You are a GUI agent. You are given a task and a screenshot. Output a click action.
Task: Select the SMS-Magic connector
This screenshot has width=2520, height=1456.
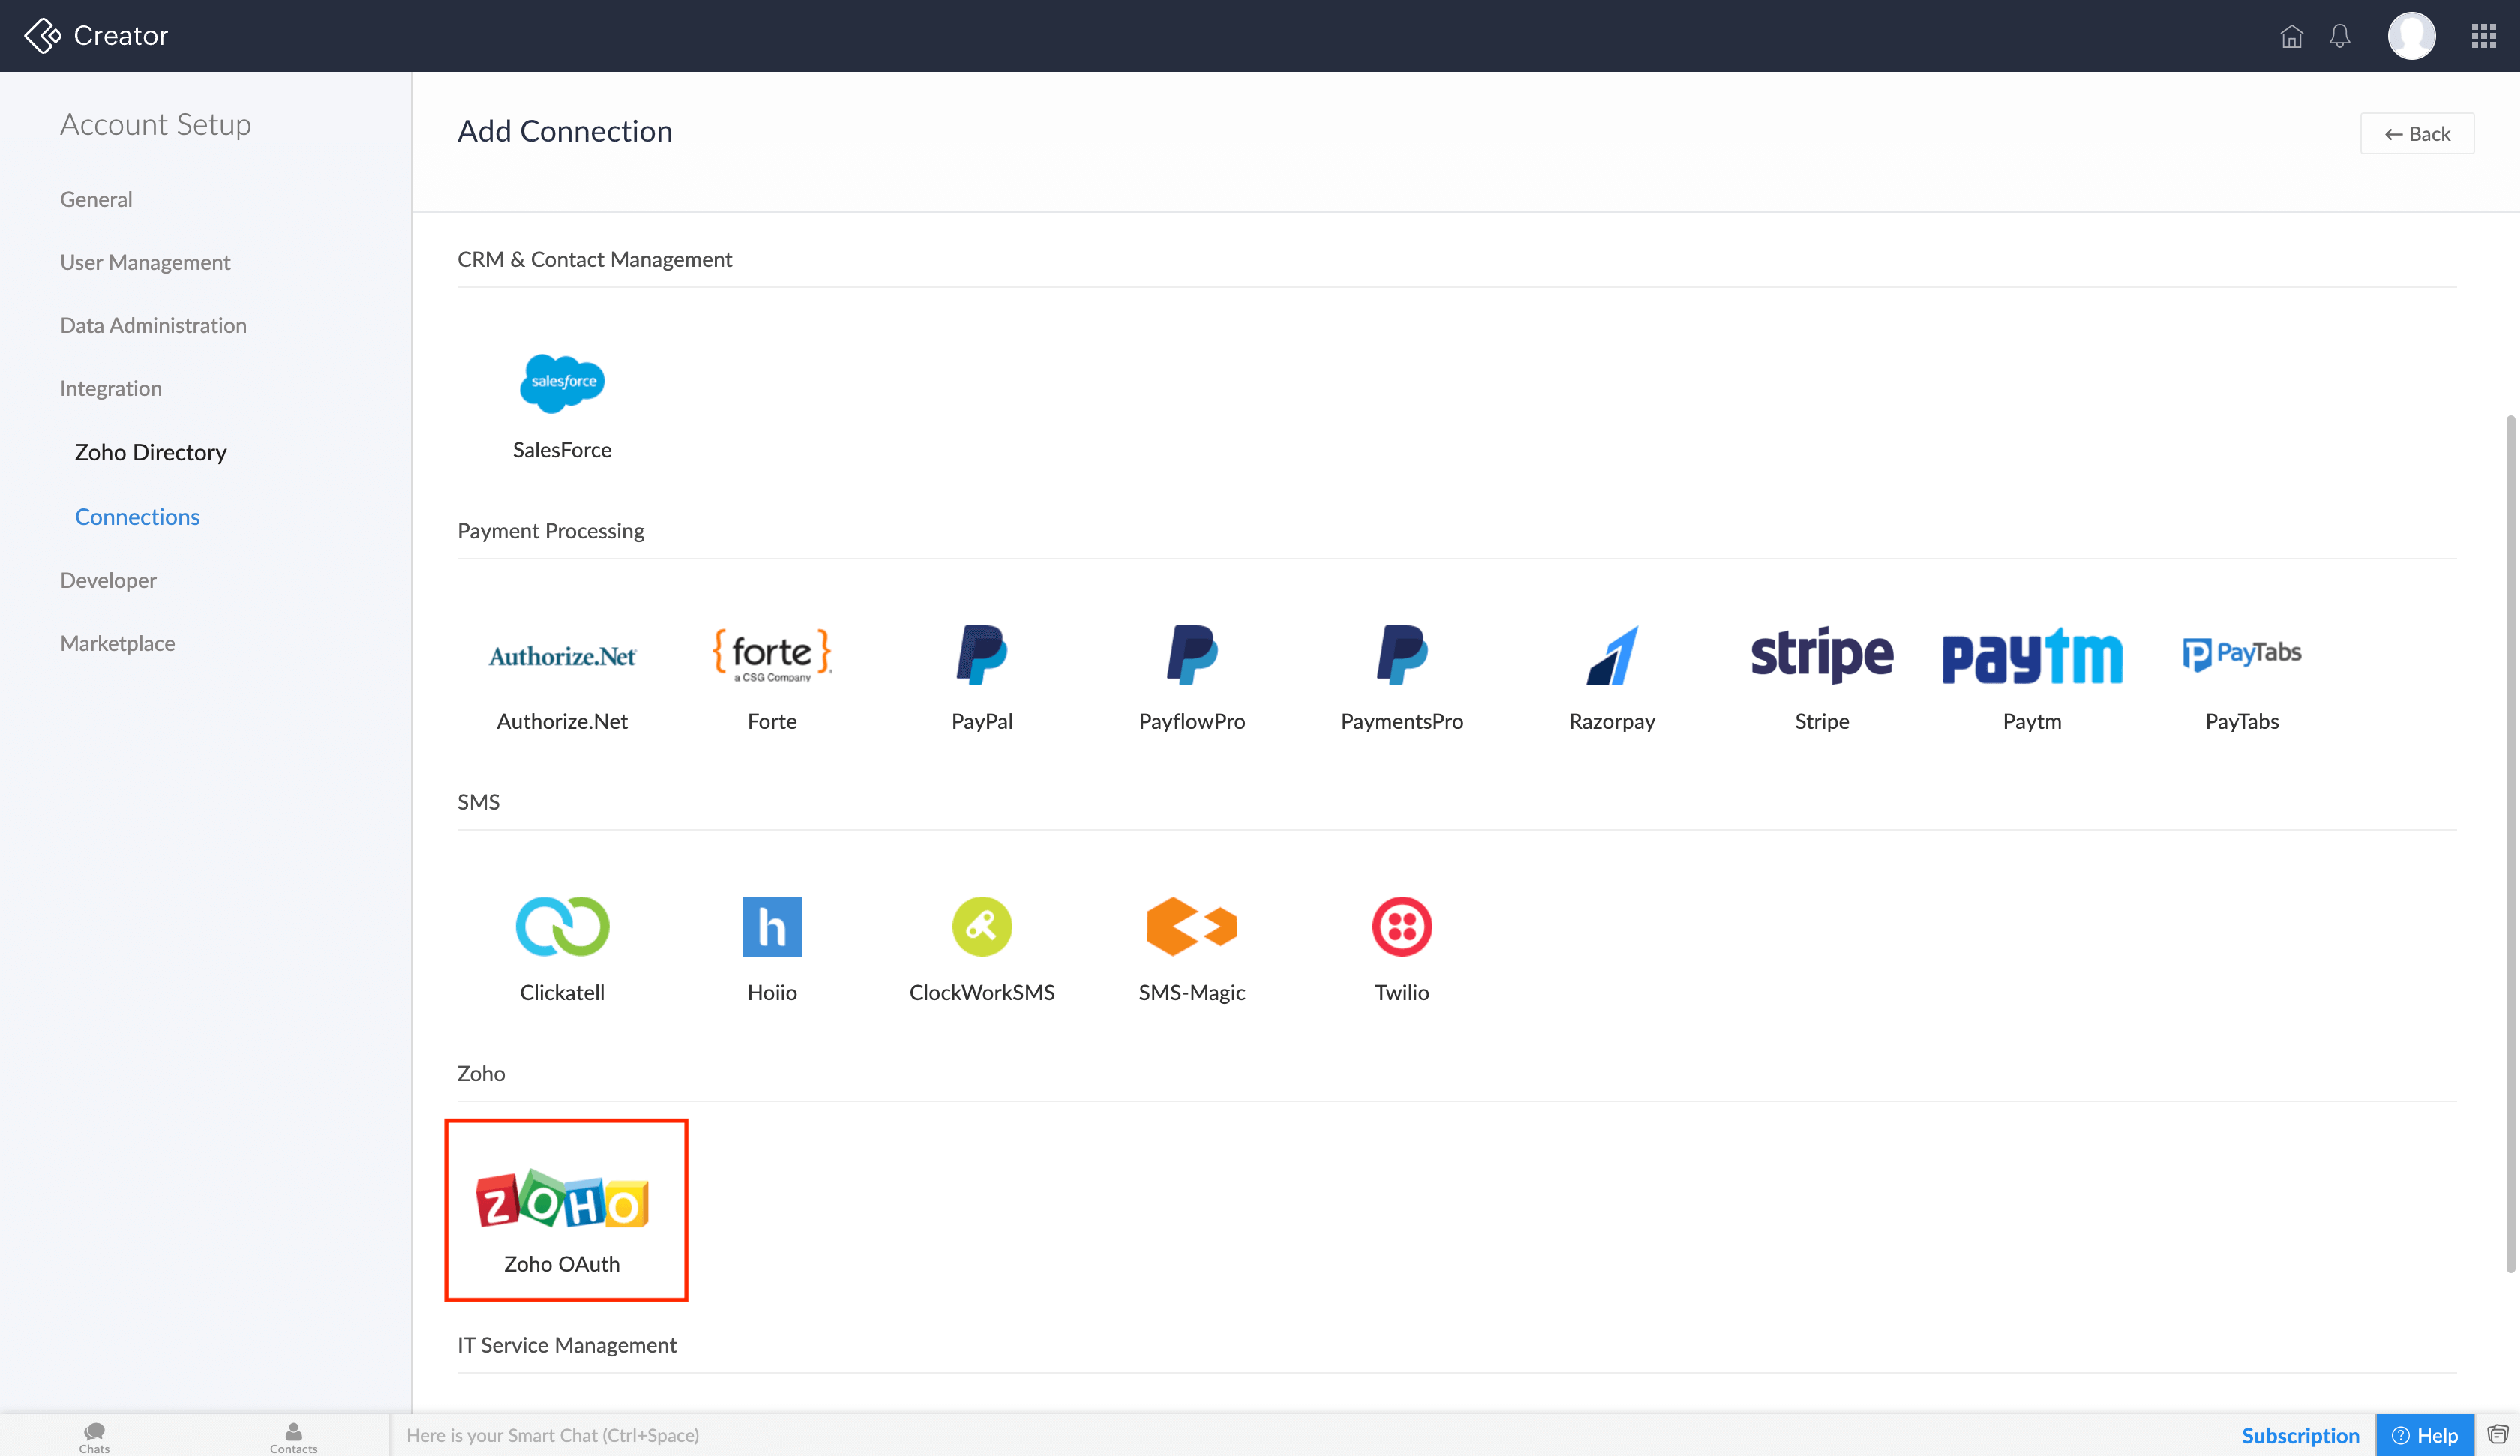point(1192,949)
